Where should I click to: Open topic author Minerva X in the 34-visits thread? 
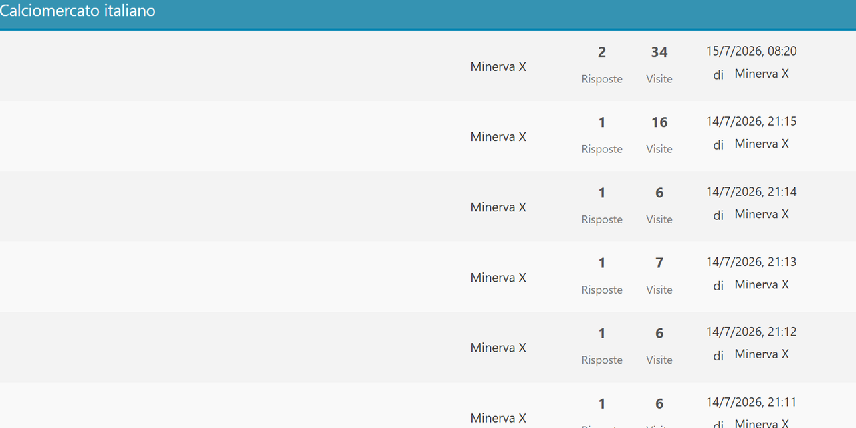(x=498, y=67)
